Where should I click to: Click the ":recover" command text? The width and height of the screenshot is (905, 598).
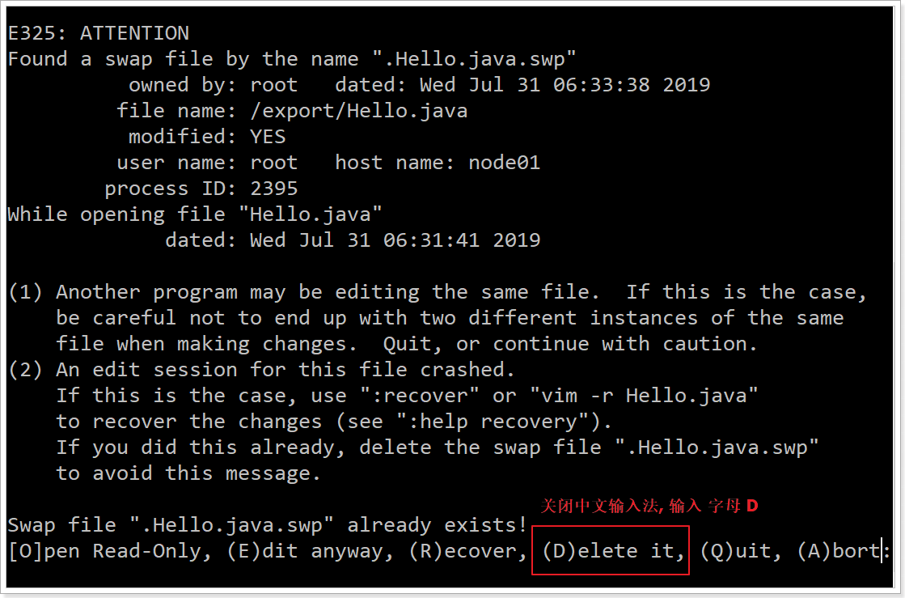[x=419, y=396]
